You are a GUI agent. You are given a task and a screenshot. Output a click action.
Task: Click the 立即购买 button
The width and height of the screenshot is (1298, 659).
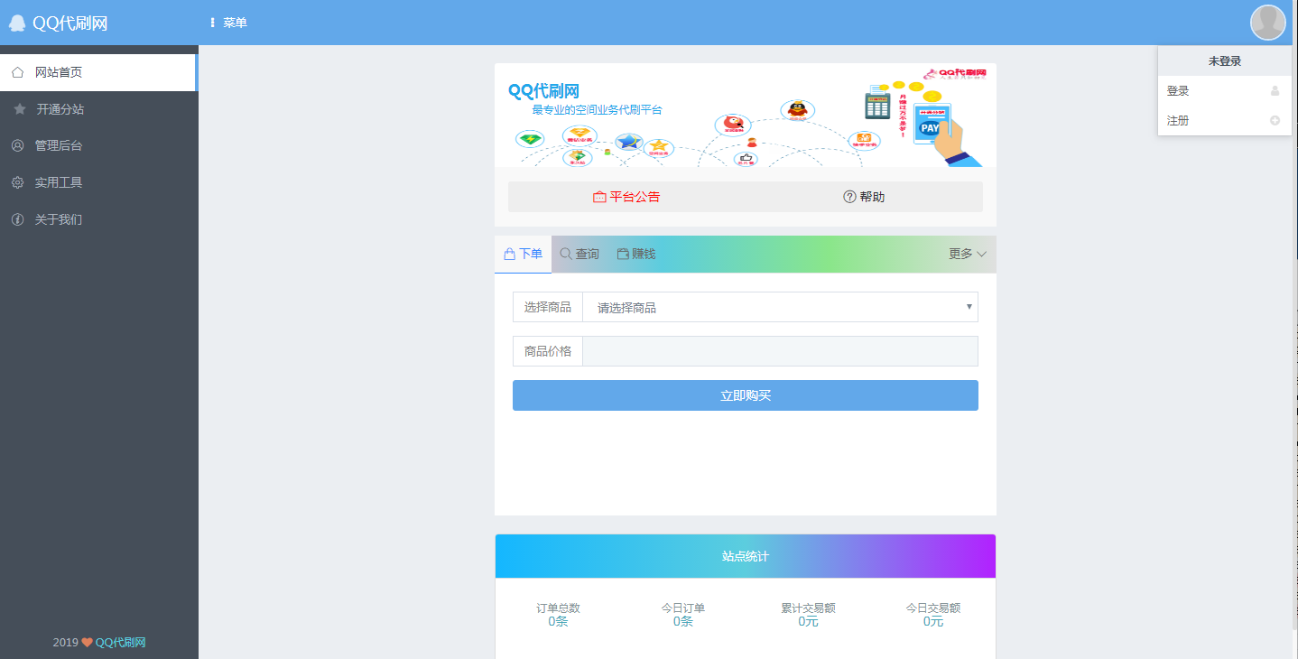pyautogui.click(x=745, y=395)
